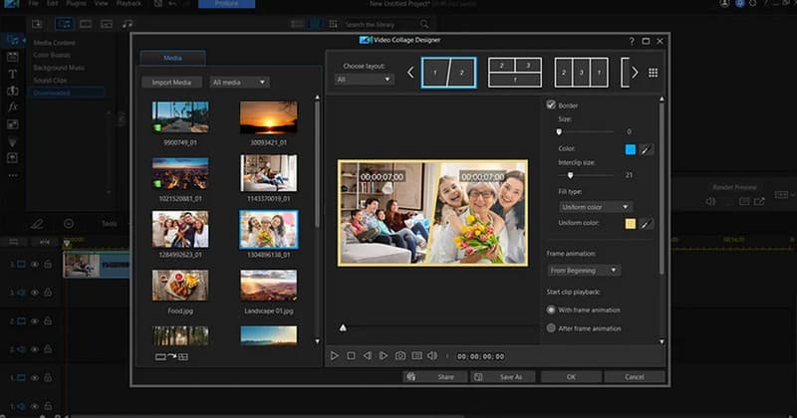Go to the previous layouts arrow

tap(410, 73)
